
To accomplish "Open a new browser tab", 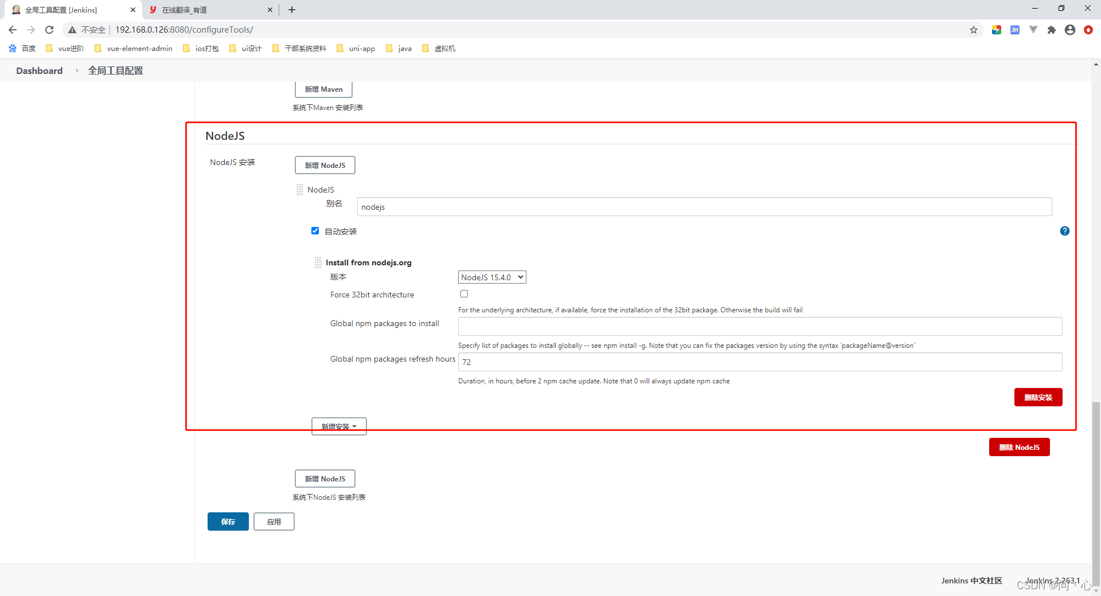I will tap(292, 10).
